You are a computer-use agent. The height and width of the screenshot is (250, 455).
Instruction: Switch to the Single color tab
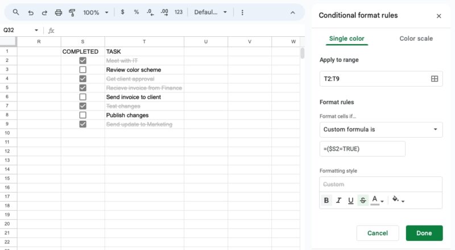tap(346, 39)
